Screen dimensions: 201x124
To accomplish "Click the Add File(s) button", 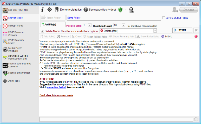I will (53, 24).
